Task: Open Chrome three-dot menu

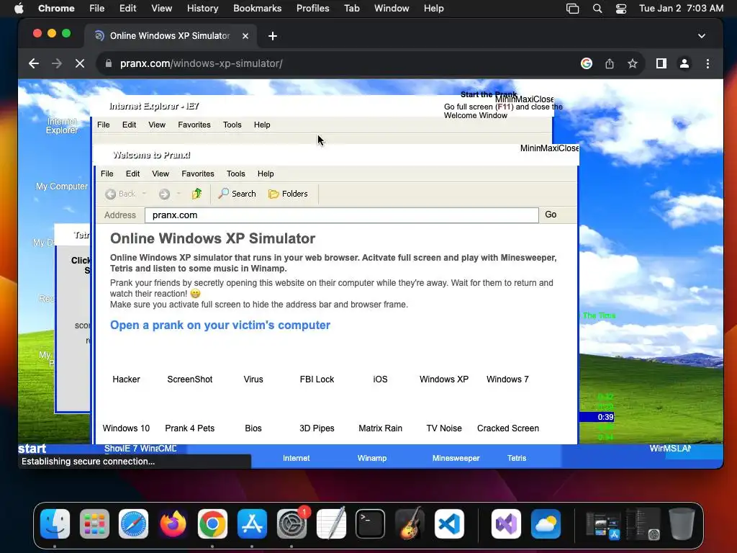Action: pyautogui.click(x=708, y=63)
